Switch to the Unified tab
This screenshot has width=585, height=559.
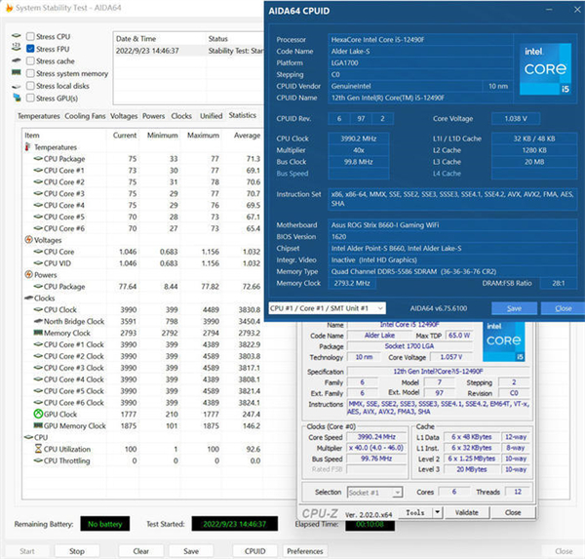pyautogui.click(x=212, y=116)
